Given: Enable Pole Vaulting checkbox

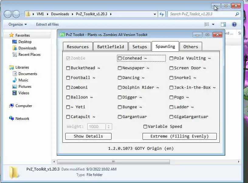Looking at the screenshot, I should pyautogui.click(x=171, y=58).
